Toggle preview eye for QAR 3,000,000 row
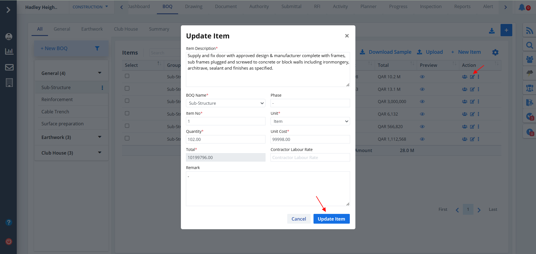Screen dimensions: 536x254 [422, 102]
